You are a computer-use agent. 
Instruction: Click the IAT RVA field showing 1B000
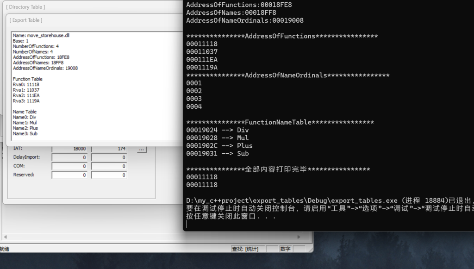[69, 149]
